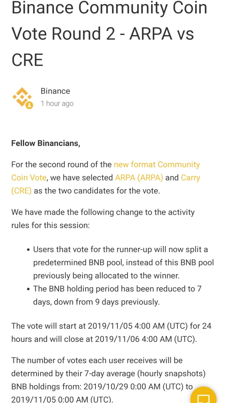
Task: Select the BNB holding period bullet text
Action: point(117,295)
